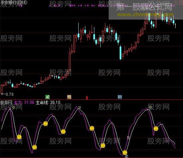Click the 平安银行(日线) chart title

click(x=14, y=2)
